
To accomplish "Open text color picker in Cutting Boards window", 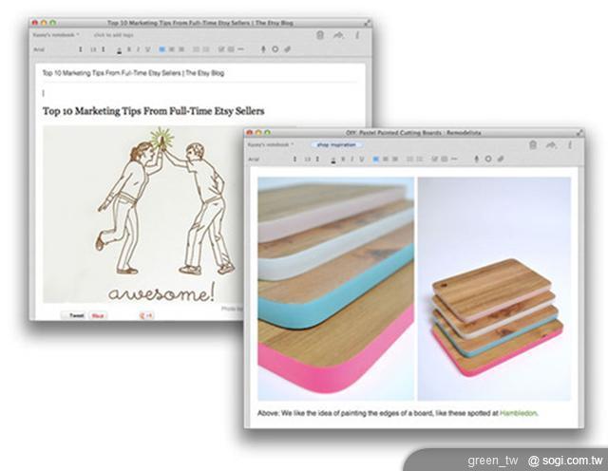I will click(x=333, y=160).
